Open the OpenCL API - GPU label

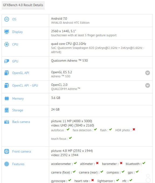click(x=25, y=85)
